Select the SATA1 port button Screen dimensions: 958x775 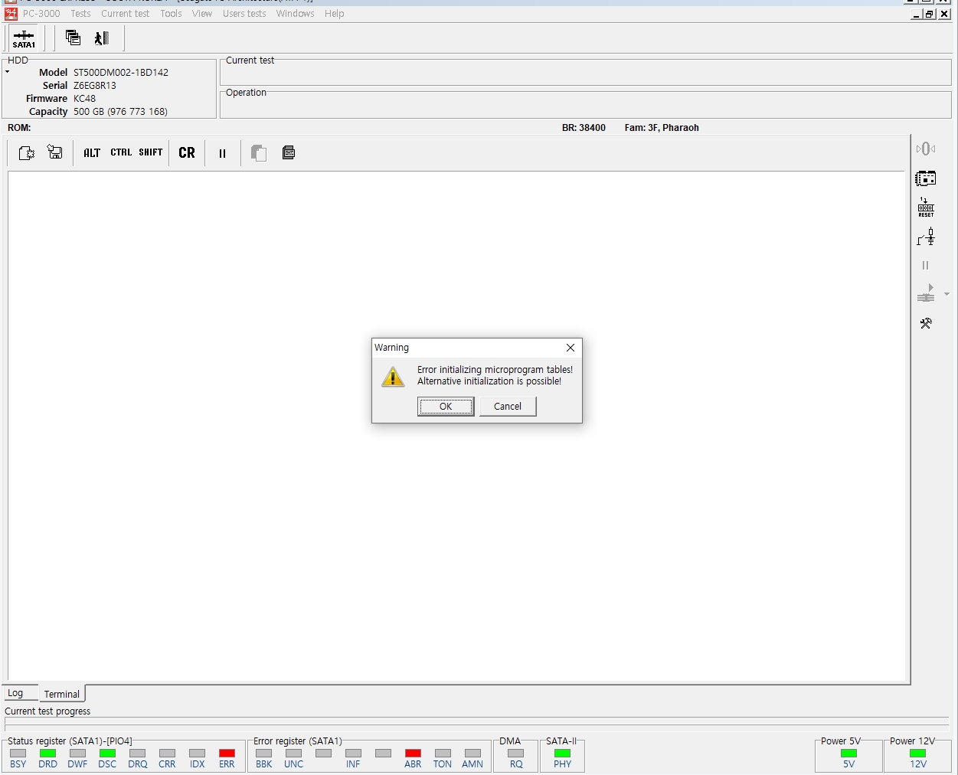[x=24, y=38]
